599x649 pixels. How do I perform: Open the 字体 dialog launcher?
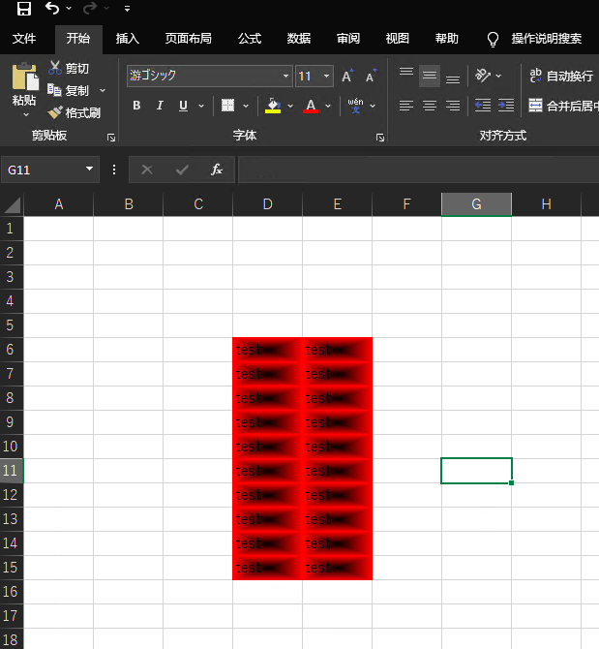pos(380,138)
